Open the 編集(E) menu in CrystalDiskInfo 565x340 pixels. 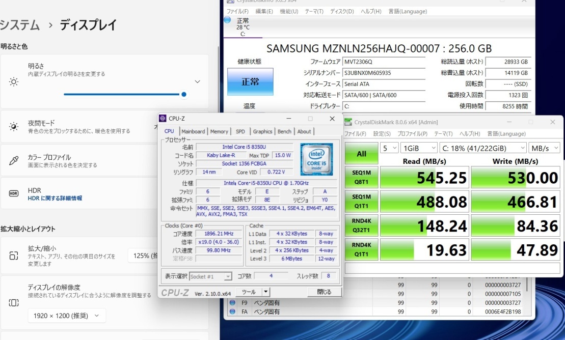(x=264, y=12)
